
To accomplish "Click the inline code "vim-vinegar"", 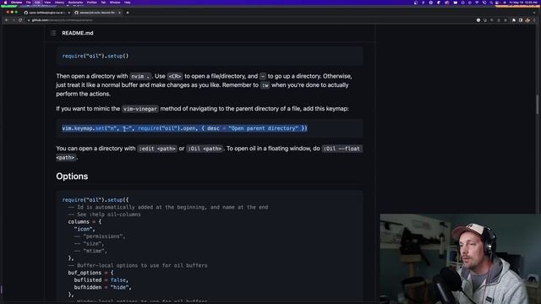I will tap(140, 109).
